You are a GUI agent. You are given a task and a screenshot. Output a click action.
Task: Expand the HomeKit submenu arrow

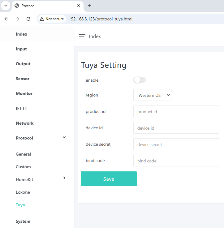(64, 178)
